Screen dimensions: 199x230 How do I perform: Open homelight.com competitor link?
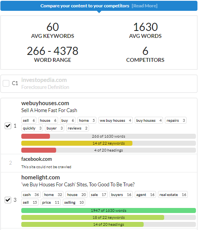(41, 177)
